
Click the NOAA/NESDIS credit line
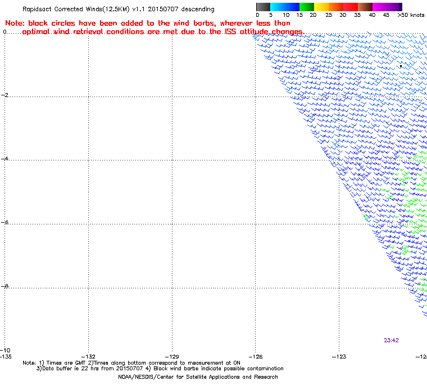click(198, 377)
